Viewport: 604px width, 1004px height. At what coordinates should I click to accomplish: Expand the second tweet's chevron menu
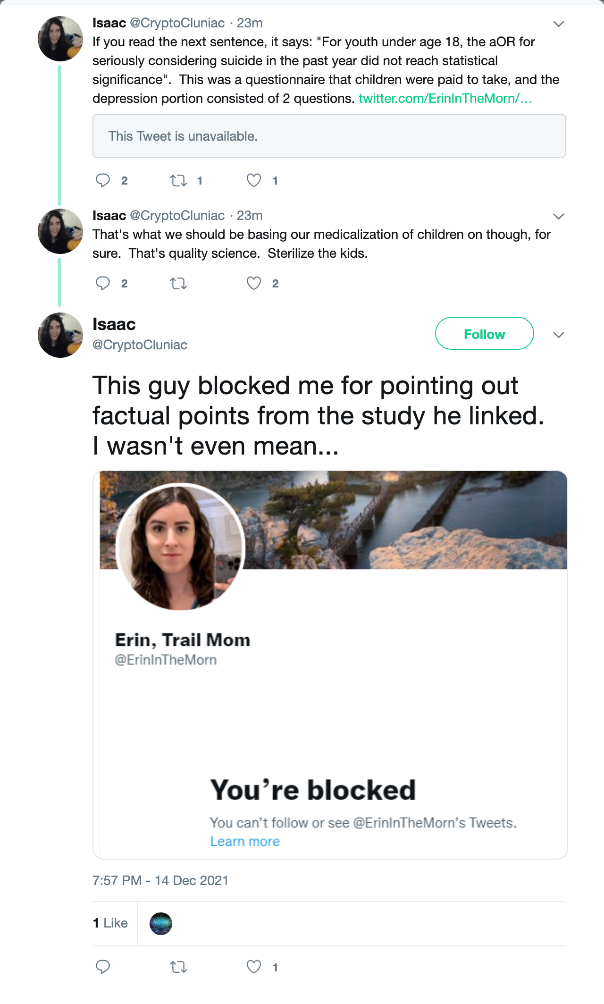(x=559, y=217)
